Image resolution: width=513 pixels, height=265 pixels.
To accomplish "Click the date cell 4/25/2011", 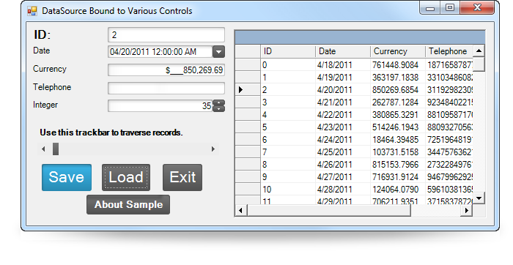I will 343,152.
